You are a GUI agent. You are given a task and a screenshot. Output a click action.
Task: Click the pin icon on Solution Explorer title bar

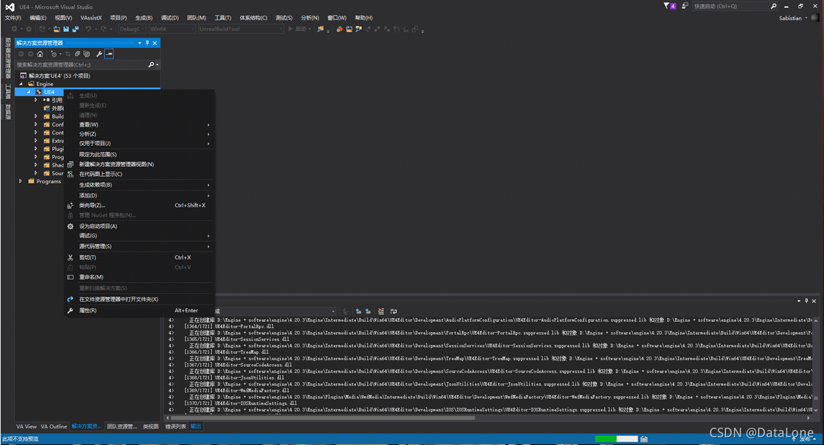pyautogui.click(x=147, y=43)
